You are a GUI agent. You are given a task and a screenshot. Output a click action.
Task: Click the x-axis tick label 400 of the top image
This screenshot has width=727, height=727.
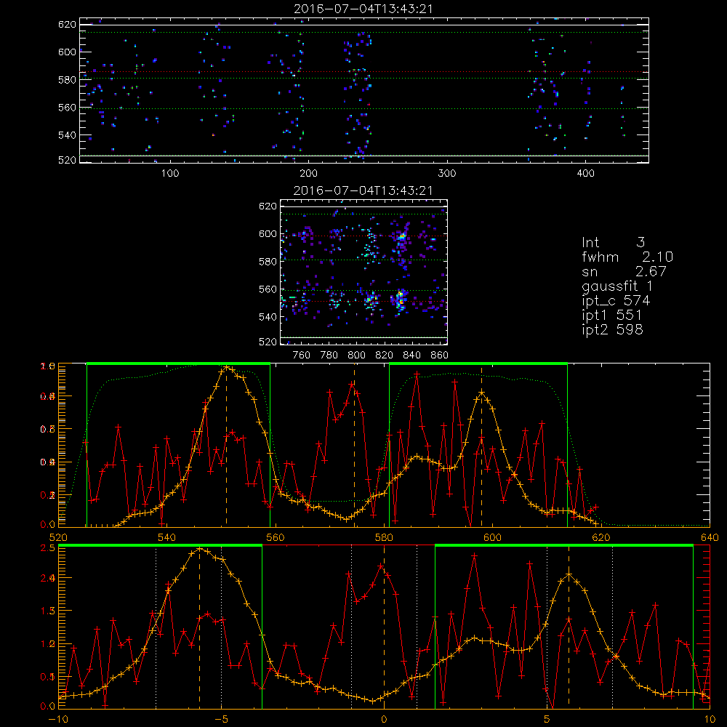pos(585,174)
